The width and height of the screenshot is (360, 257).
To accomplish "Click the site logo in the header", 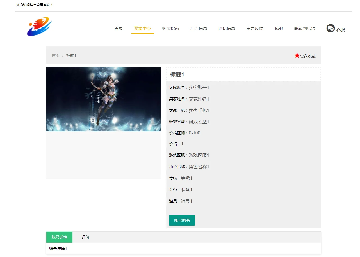I will (40, 27).
